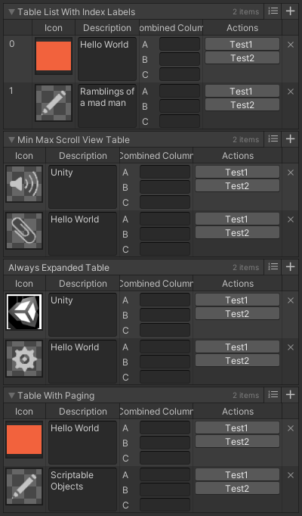Select the Unity cube logo icon

point(24,312)
